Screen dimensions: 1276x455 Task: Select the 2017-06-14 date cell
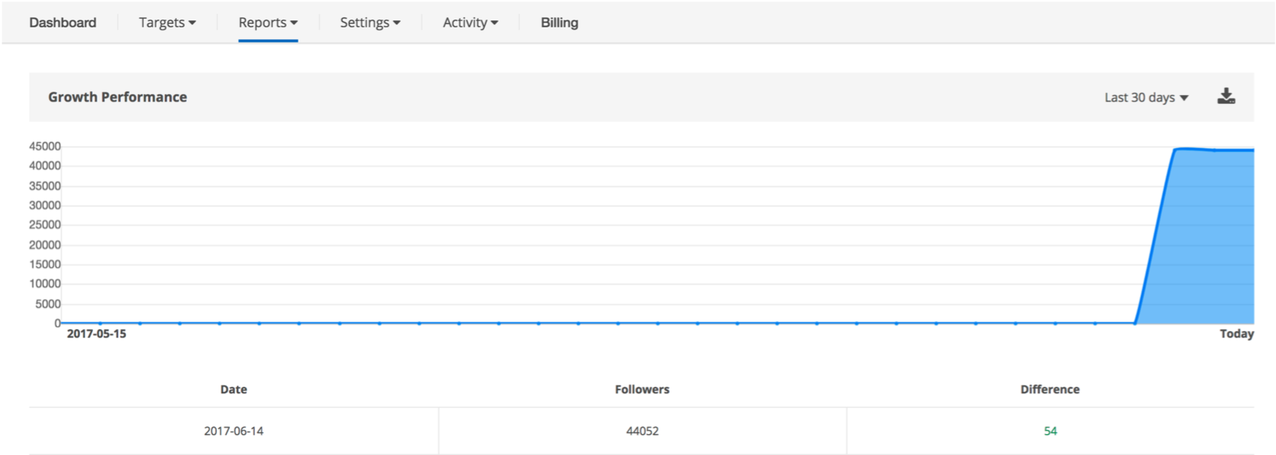(x=234, y=431)
